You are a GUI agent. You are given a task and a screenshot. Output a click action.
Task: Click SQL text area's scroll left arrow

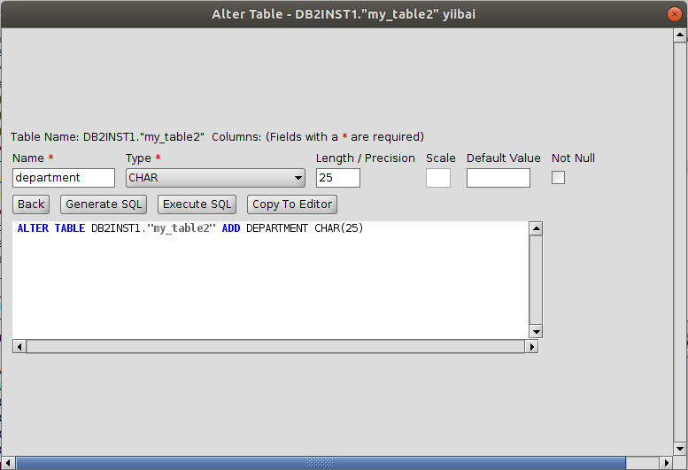(19, 347)
